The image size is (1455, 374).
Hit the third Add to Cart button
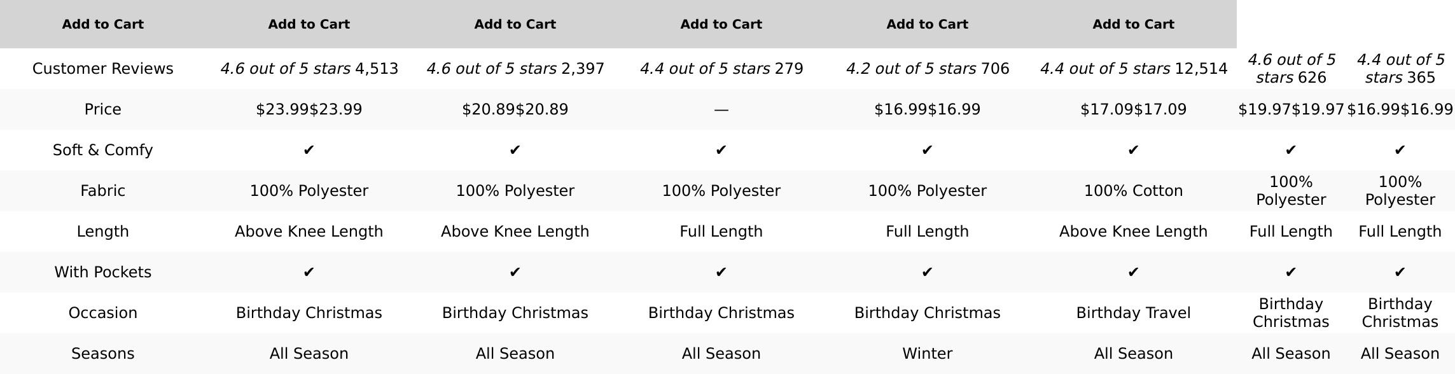coord(515,24)
